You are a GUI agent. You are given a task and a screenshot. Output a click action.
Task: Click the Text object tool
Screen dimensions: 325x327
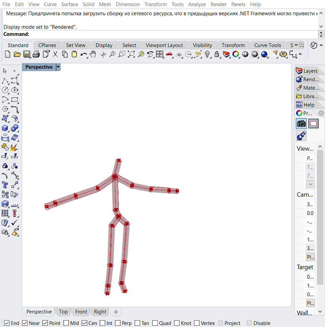(5, 185)
